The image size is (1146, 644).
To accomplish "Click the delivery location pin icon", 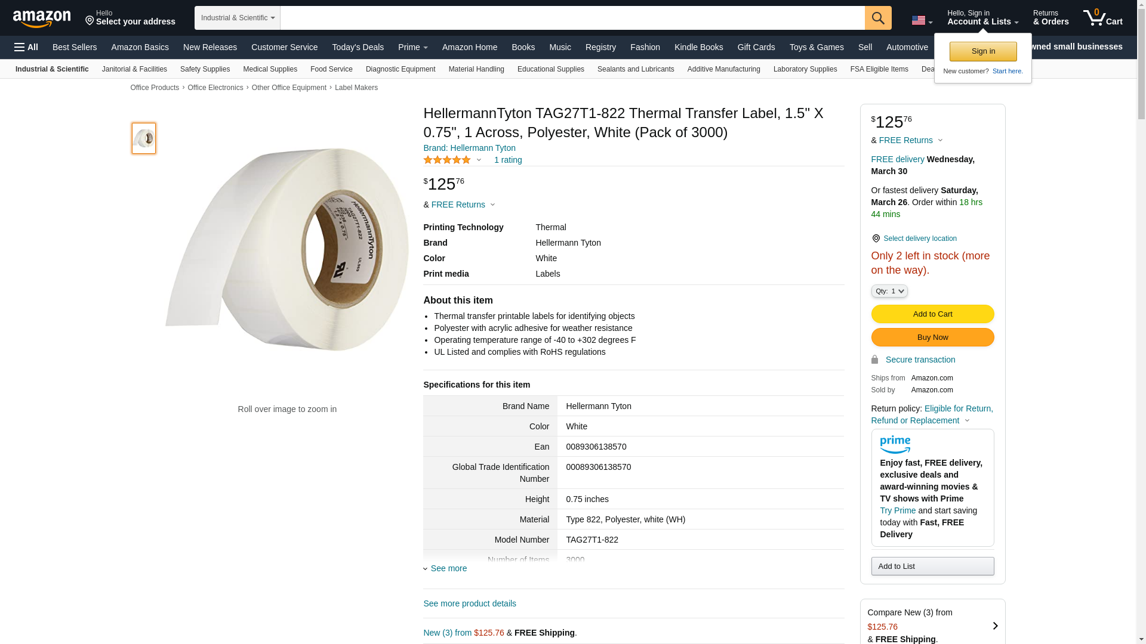I will click(876, 239).
